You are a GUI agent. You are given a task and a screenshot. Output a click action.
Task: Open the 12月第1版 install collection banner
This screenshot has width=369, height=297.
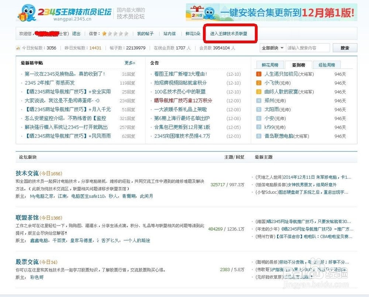(272, 13)
